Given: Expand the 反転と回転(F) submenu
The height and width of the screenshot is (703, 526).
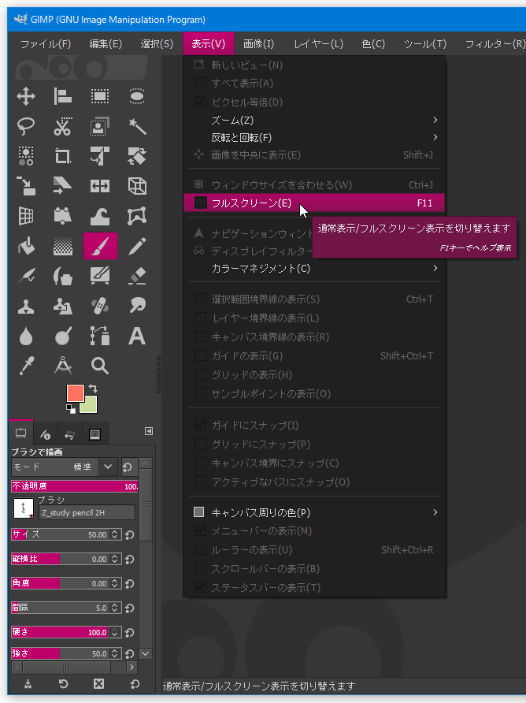Looking at the screenshot, I should pos(314,137).
